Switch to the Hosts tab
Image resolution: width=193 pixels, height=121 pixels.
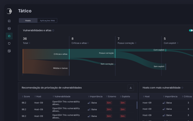click(28, 21)
